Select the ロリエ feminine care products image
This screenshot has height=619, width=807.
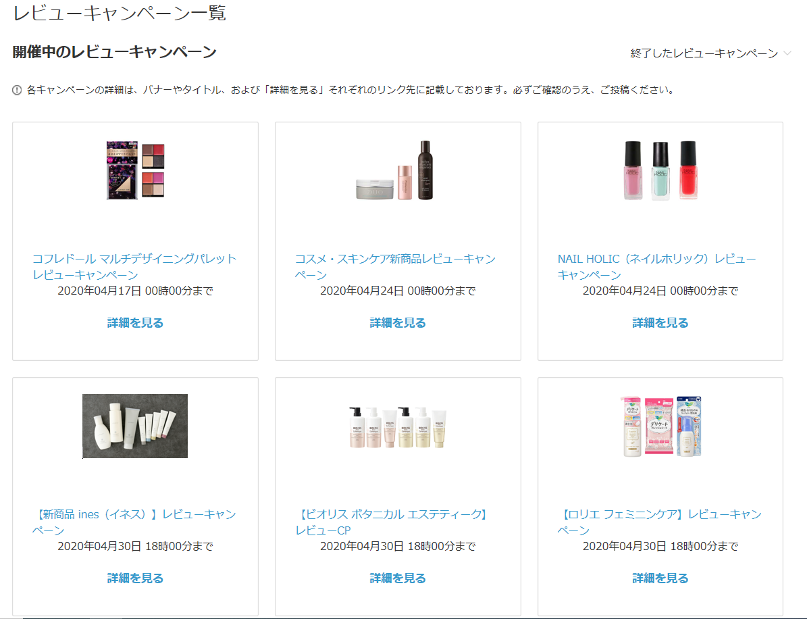[661, 426]
